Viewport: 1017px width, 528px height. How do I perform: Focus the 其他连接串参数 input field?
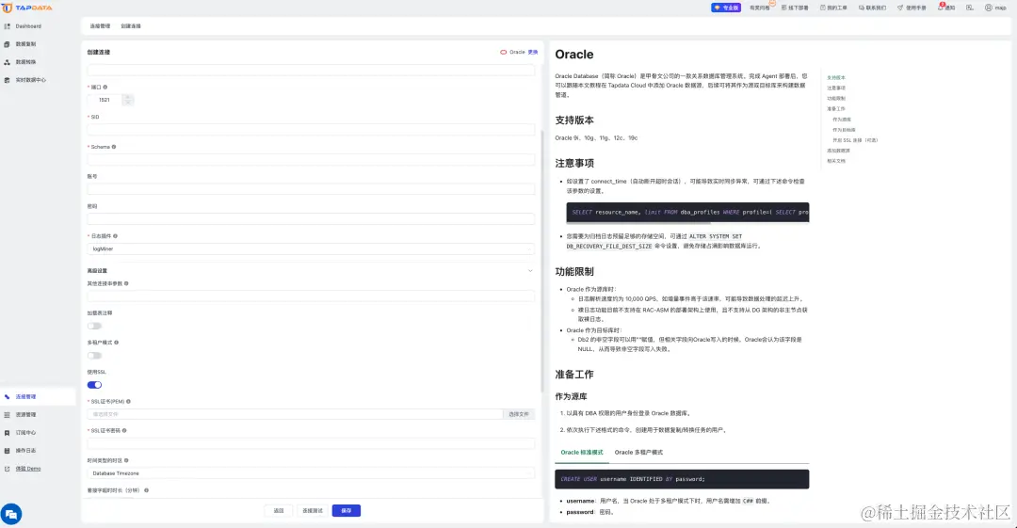click(x=311, y=296)
